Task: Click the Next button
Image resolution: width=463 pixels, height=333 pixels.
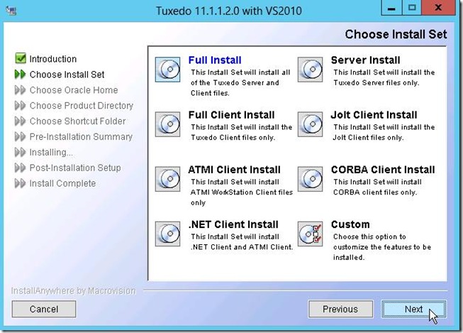Action: pyautogui.click(x=413, y=309)
